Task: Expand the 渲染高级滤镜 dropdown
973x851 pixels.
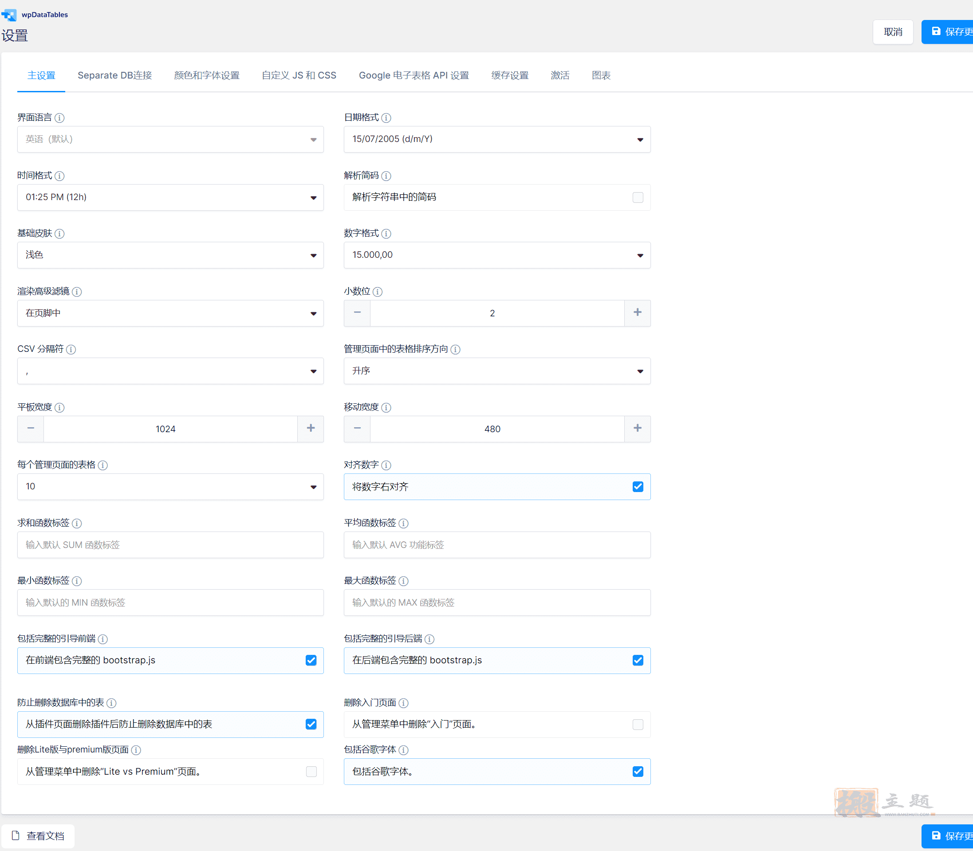Action: 170,313
